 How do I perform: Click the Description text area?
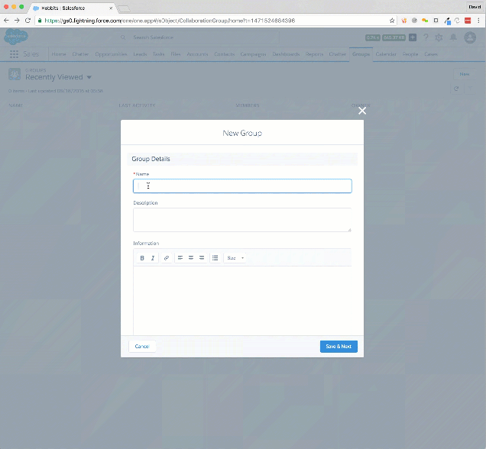pos(242,220)
